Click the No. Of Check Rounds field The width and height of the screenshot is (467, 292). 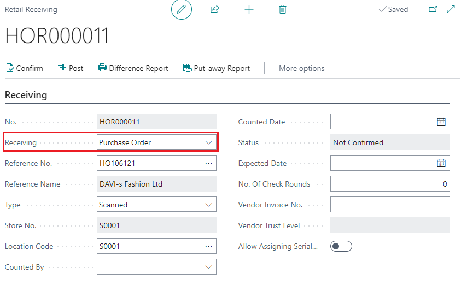point(390,184)
